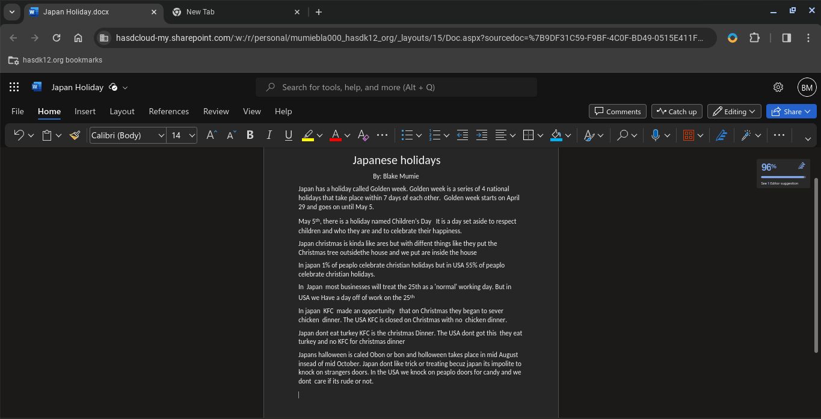The image size is (821, 419).
Task: Click the Comments button
Action: point(618,111)
